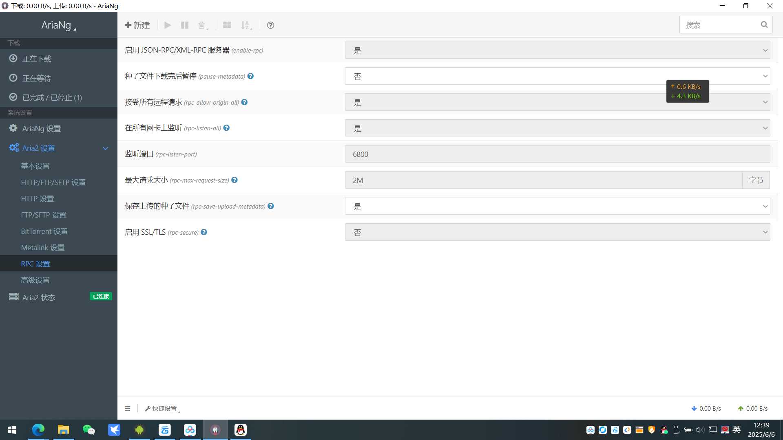This screenshot has width=783, height=440.
Task: Open rpc-listen-all dropdown
Action: pos(557,128)
